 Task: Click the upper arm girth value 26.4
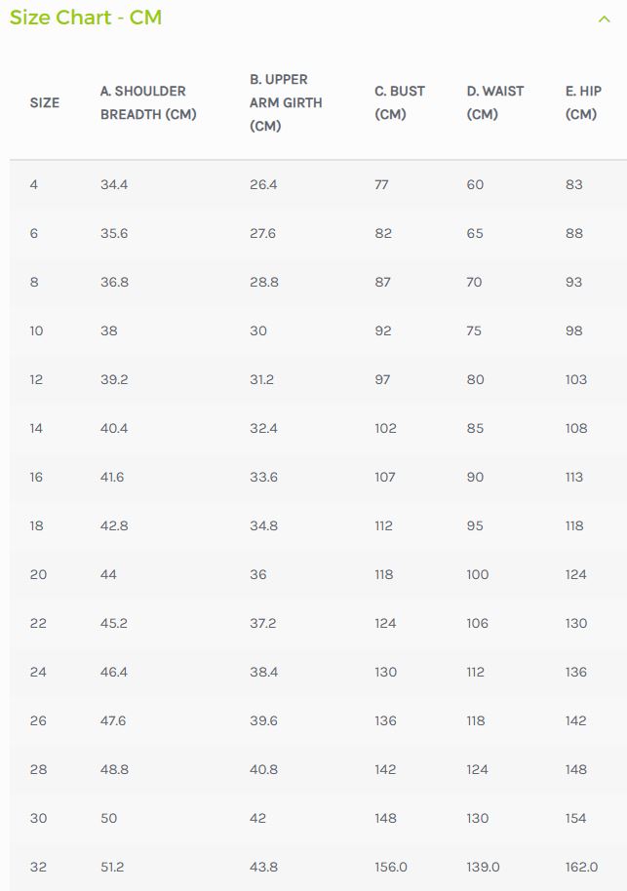tap(263, 184)
